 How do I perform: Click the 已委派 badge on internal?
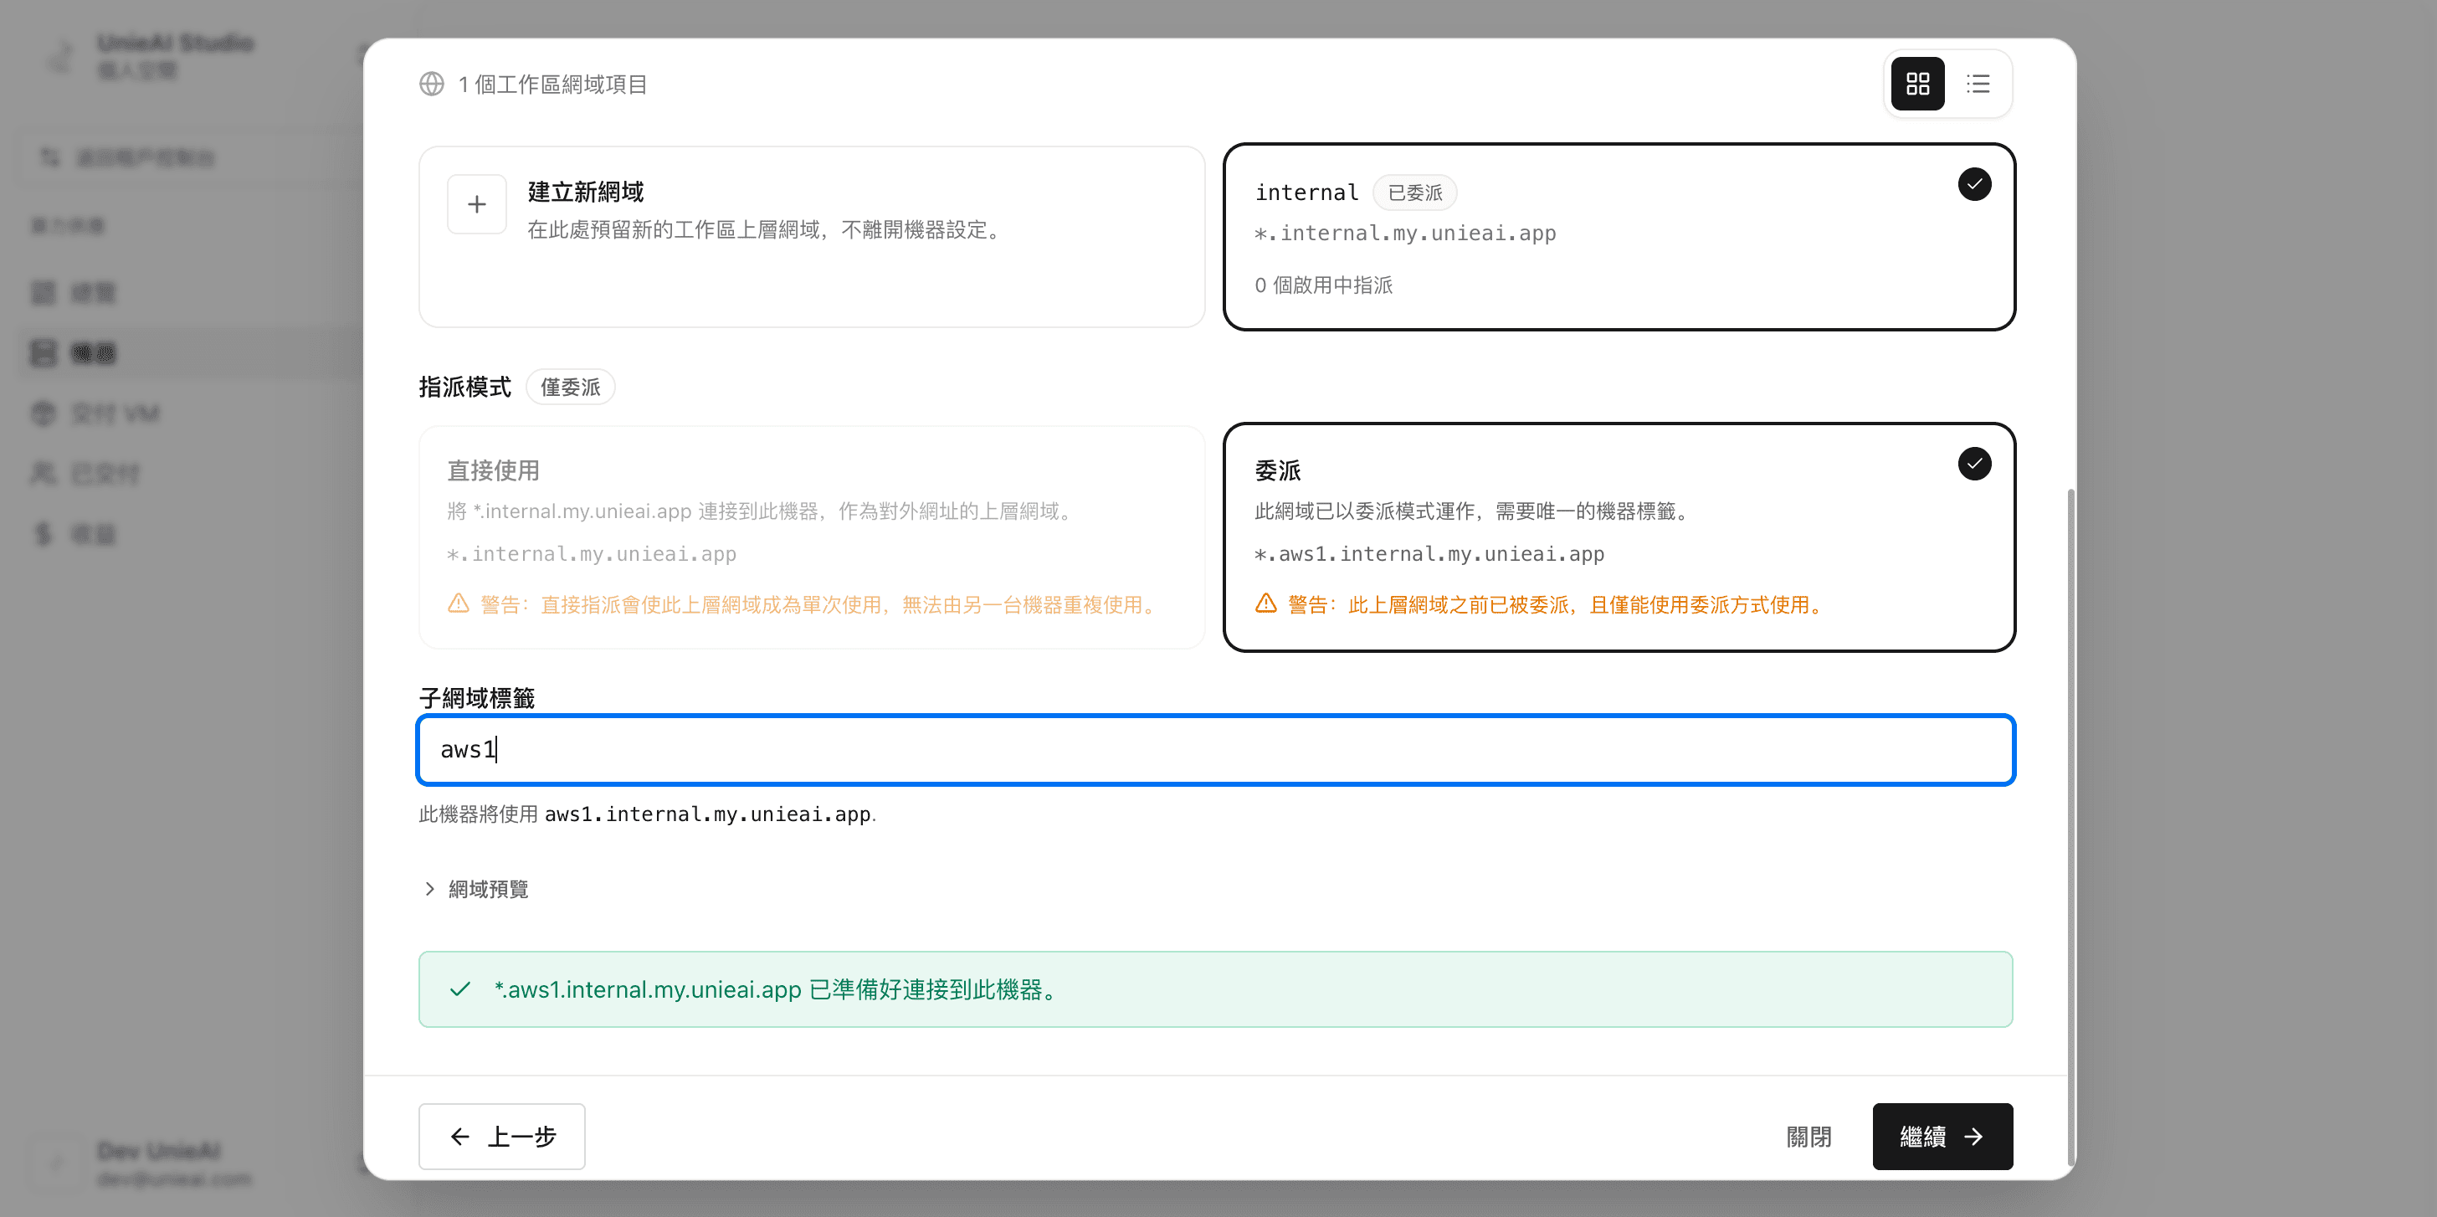point(1414,193)
